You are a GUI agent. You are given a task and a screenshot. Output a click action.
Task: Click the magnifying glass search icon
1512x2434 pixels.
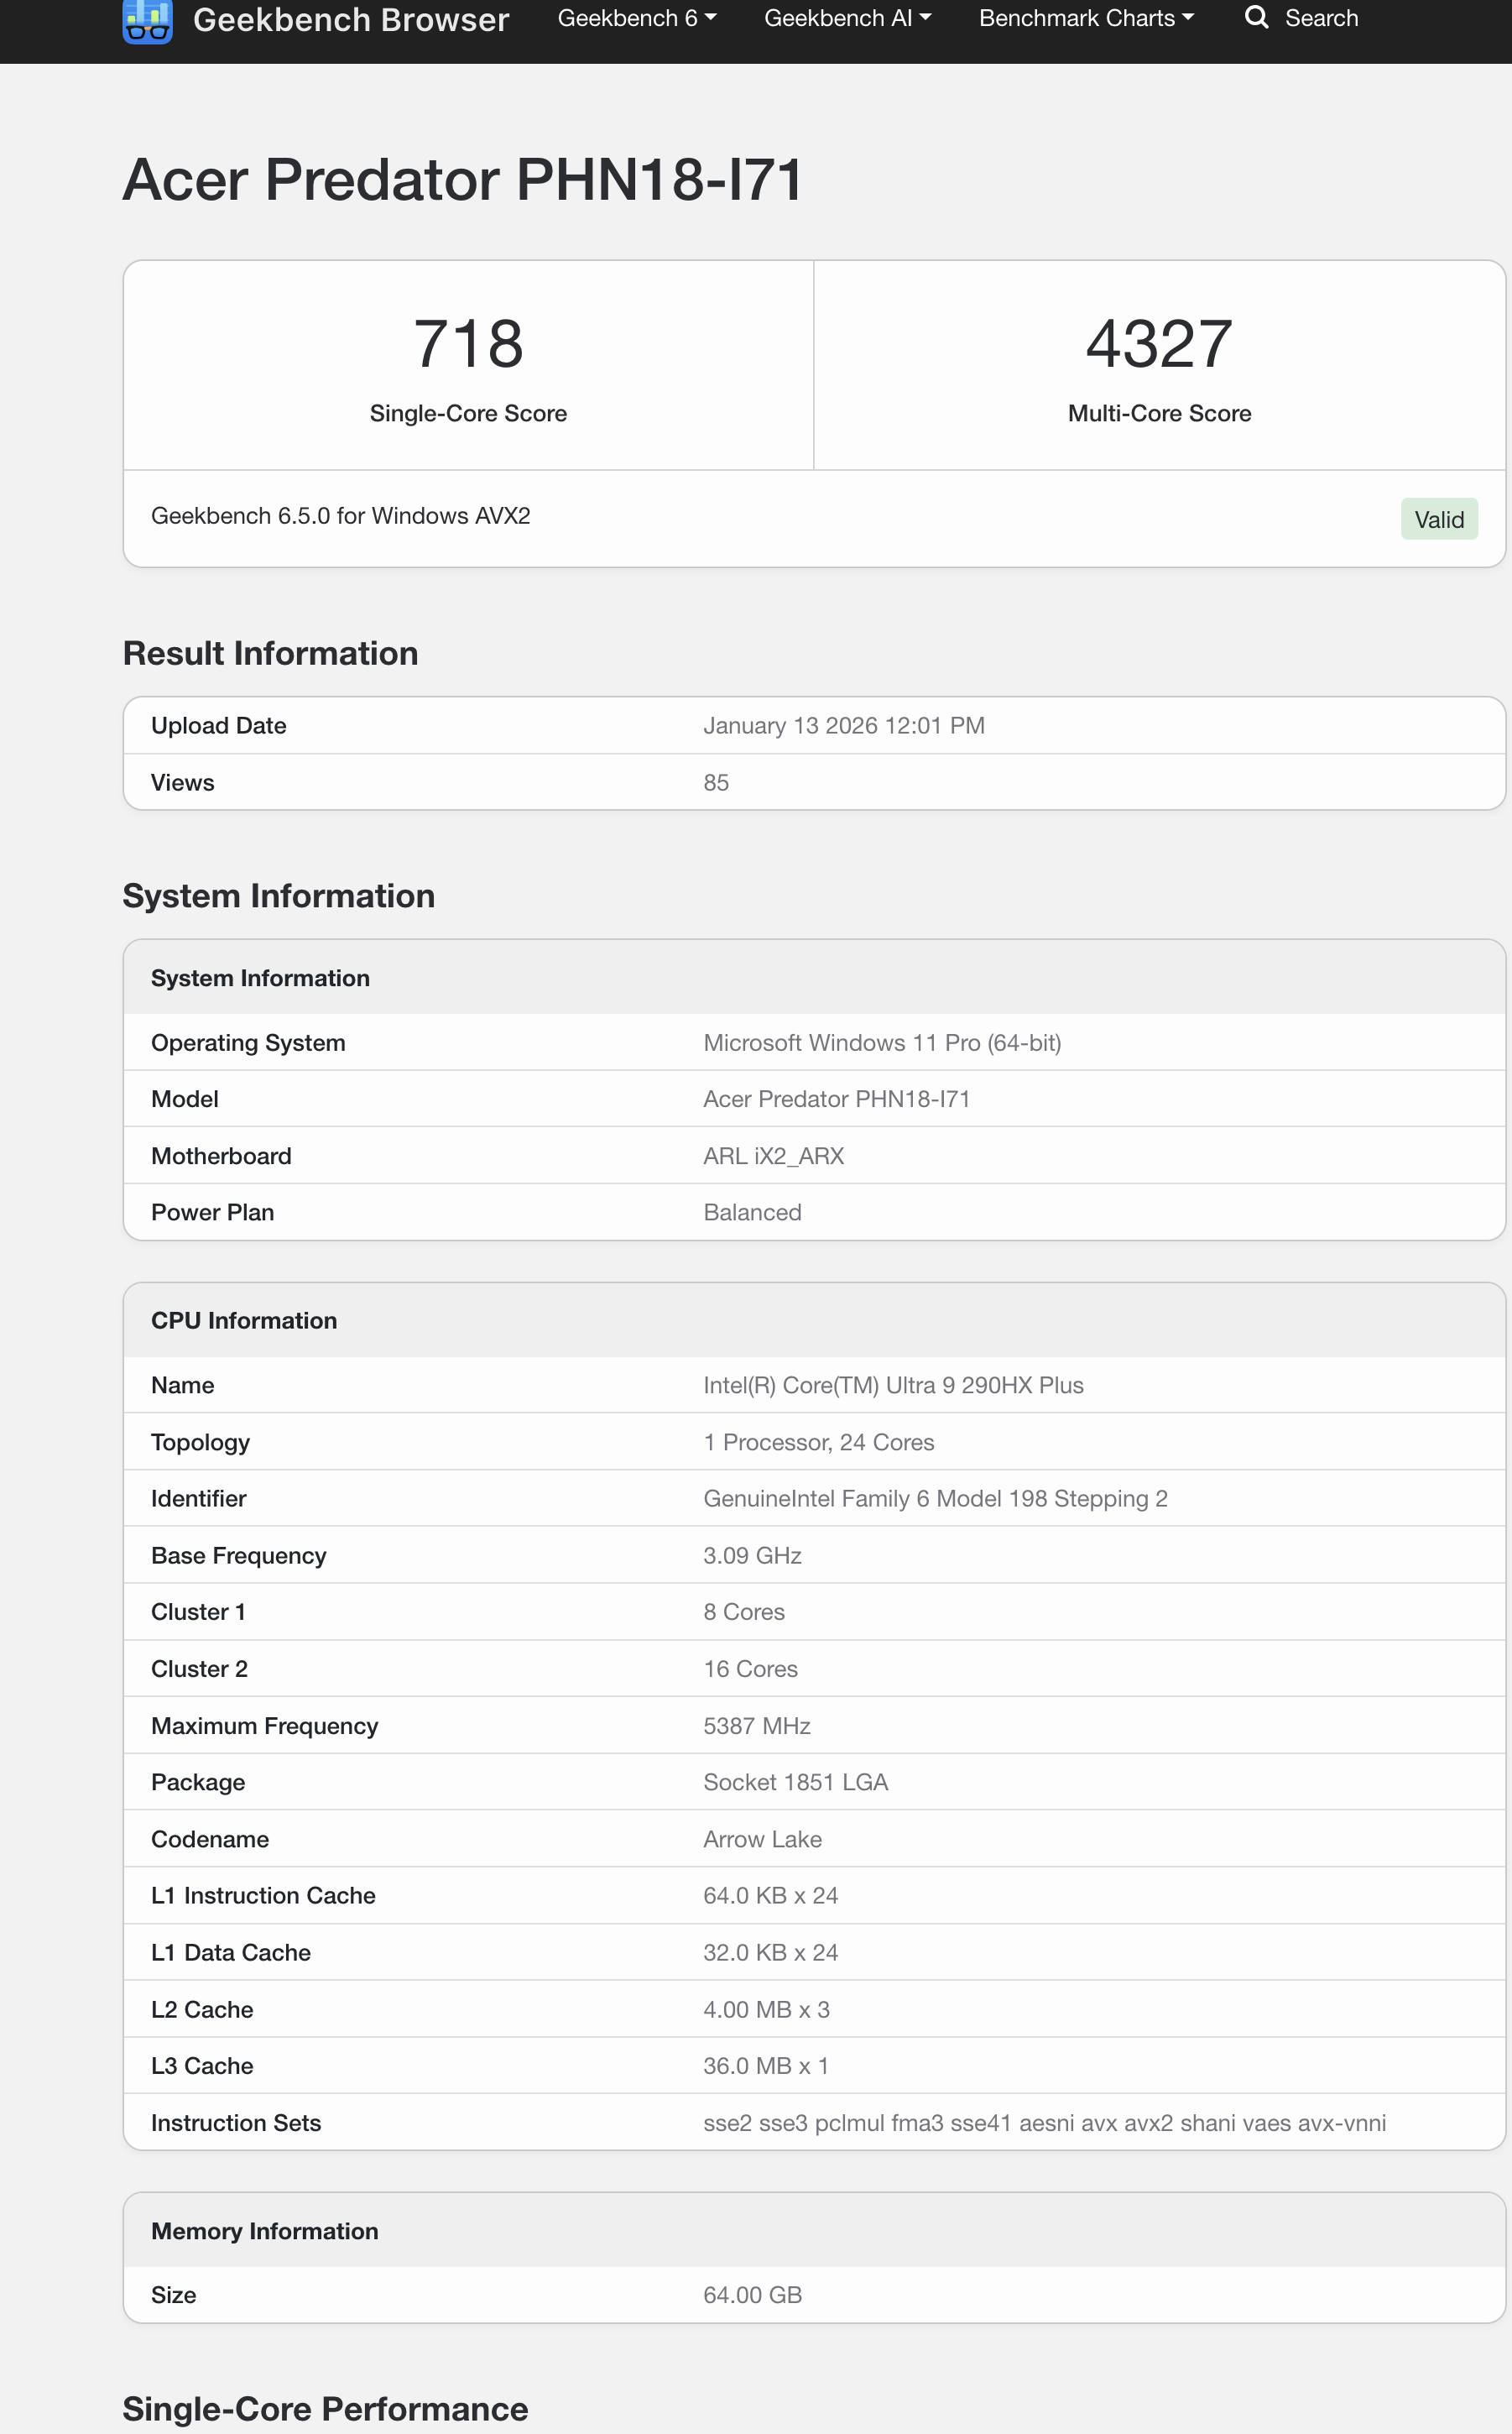(1257, 18)
